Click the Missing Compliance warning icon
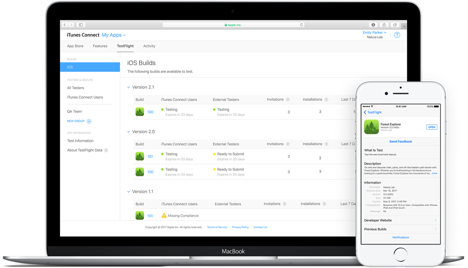Screen dimensions: 468x268 [x=164, y=215]
